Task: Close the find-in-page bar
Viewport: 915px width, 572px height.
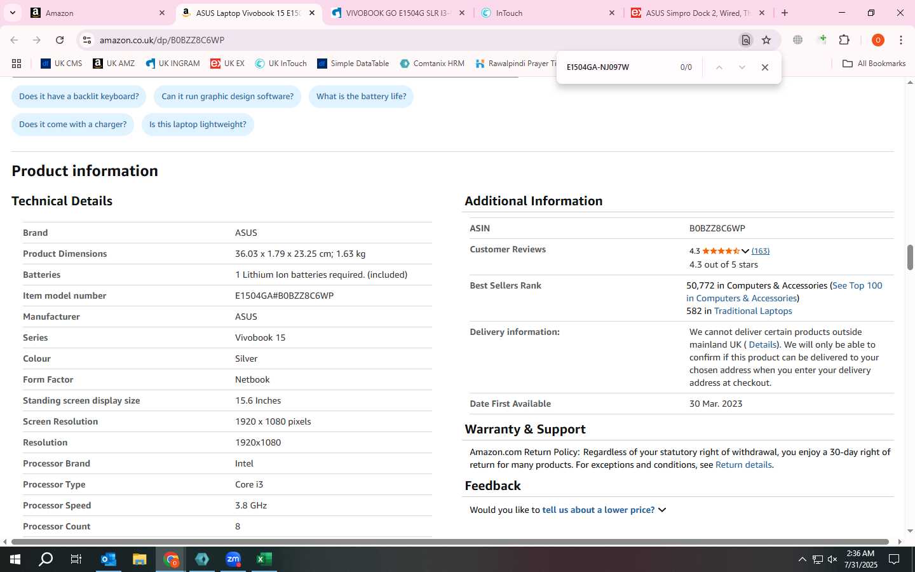Action: click(765, 67)
